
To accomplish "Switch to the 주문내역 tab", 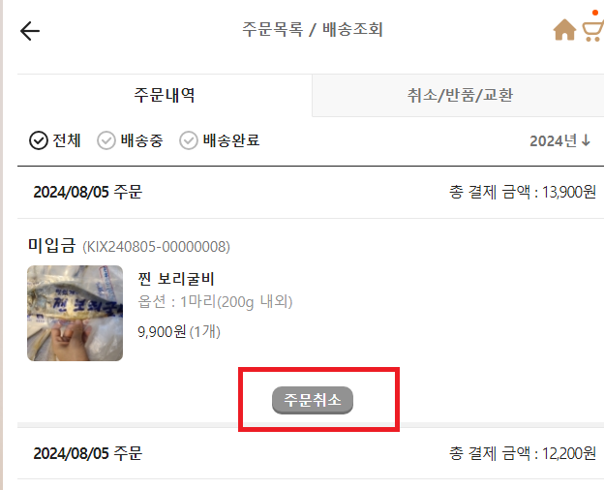I will [x=165, y=95].
